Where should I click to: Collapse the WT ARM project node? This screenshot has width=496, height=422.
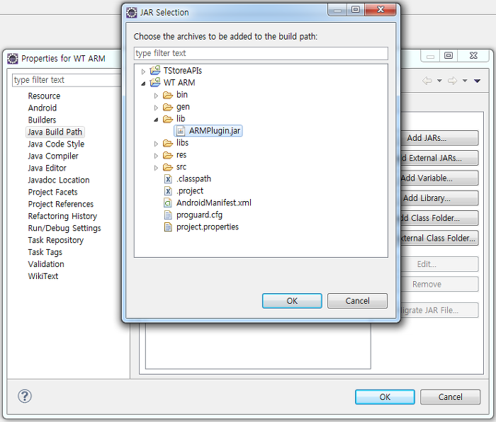pyautogui.click(x=143, y=84)
